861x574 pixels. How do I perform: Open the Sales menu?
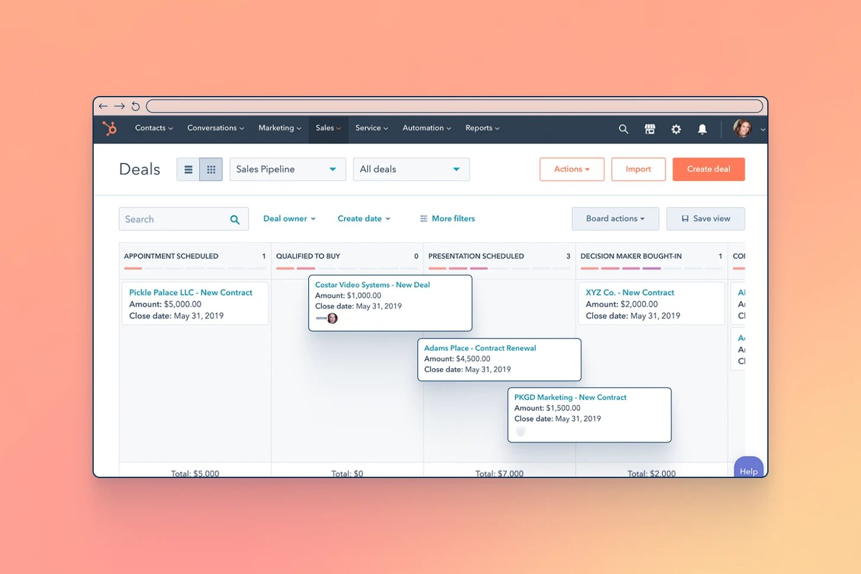[x=329, y=128]
